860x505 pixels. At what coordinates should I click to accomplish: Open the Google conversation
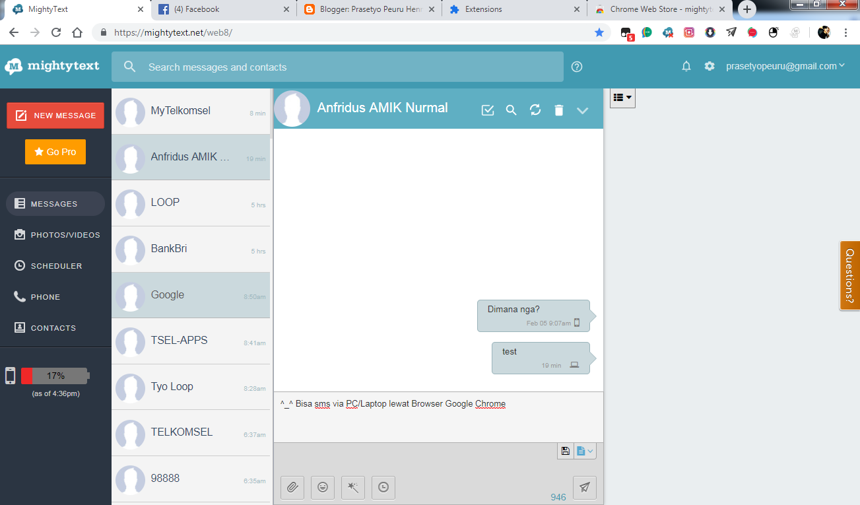pos(191,295)
